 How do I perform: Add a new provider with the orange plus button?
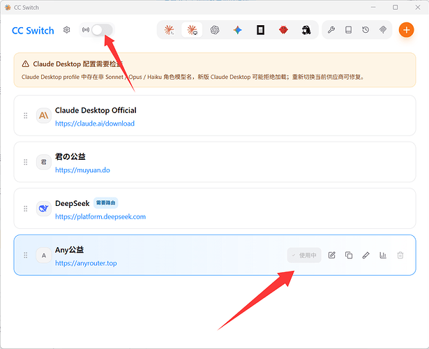point(406,30)
